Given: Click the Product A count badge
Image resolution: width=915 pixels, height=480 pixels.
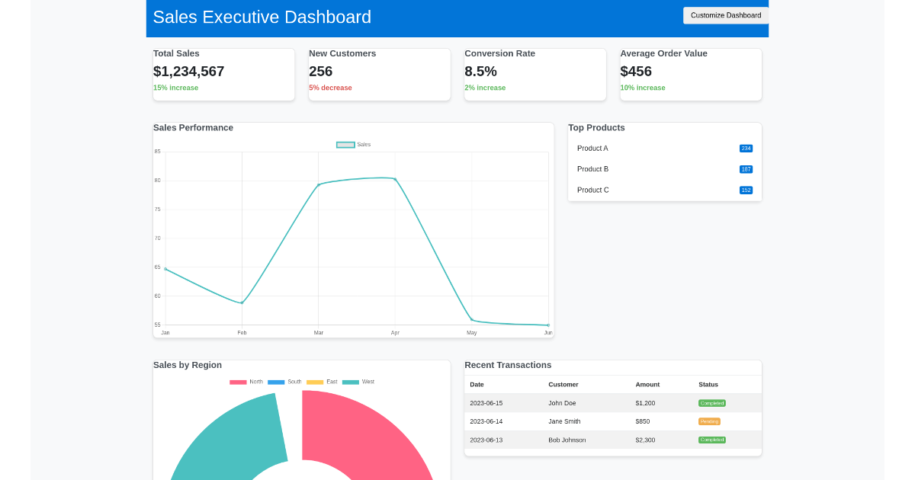Looking at the screenshot, I should point(746,148).
